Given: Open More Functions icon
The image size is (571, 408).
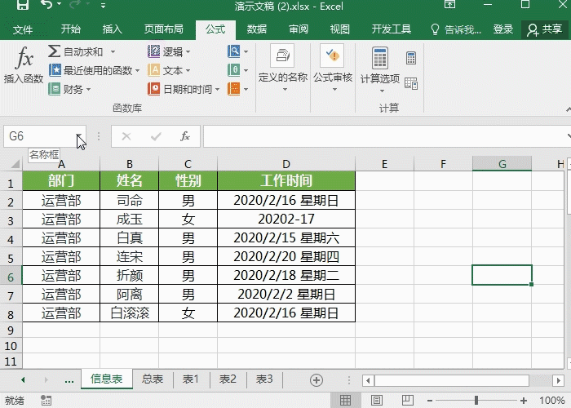Looking at the screenshot, I should coord(234,89).
